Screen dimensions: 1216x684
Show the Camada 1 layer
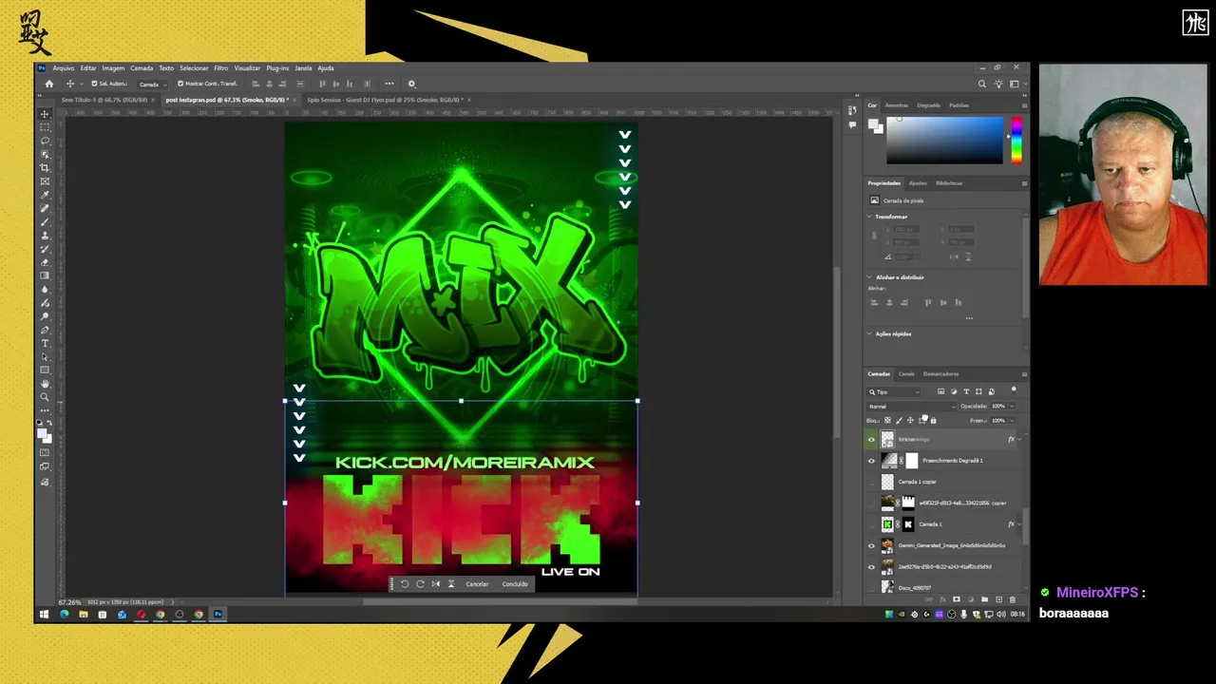pos(871,524)
